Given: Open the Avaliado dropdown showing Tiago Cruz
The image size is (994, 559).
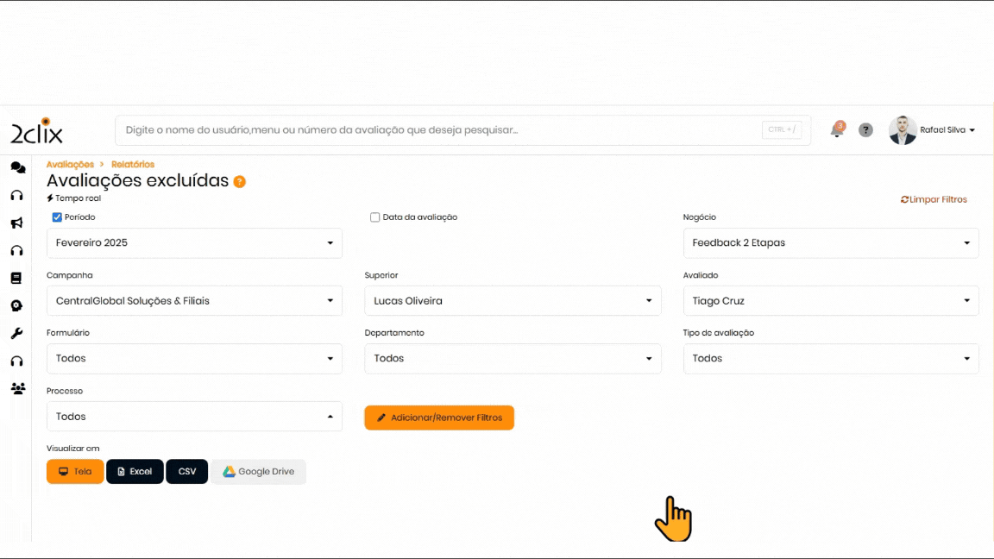Looking at the screenshot, I should pyautogui.click(x=830, y=301).
